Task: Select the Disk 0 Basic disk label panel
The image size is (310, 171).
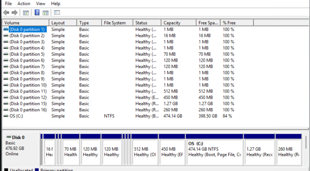Action: tap(21, 149)
